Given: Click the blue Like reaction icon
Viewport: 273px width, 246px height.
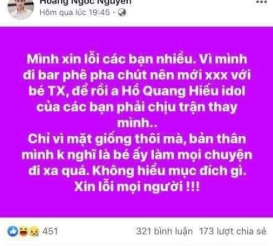Looking at the screenshot, I should click(x=13, y=231).
